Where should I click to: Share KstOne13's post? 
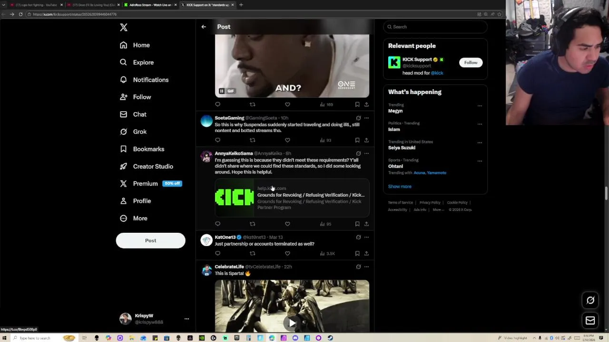(x=366, y=254)
